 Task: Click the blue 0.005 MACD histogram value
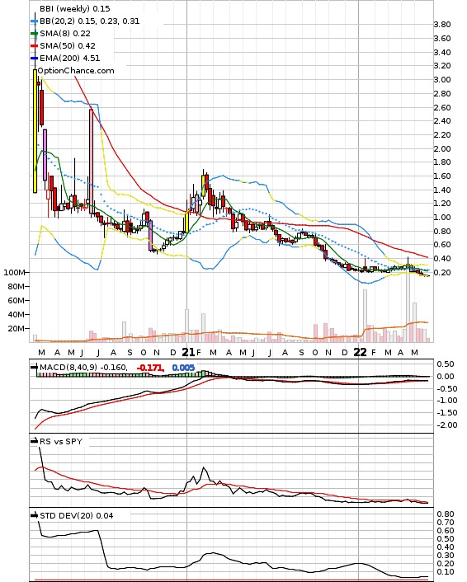pyautogui.click(x=183, y=368)
